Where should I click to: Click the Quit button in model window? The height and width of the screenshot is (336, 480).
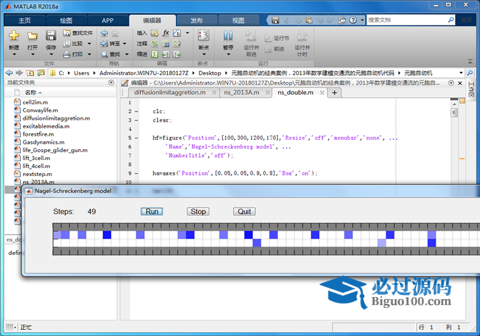tap(244, 212)
